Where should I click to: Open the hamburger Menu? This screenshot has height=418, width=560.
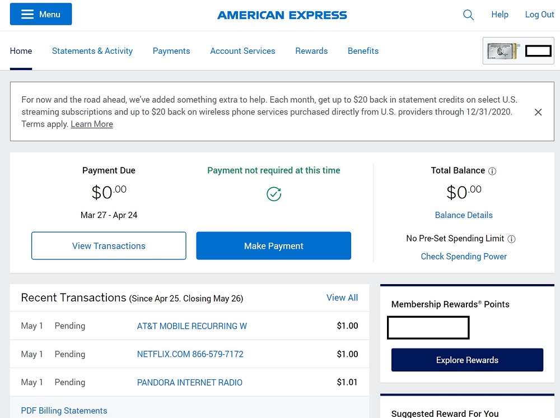click(x=40, y=13)
